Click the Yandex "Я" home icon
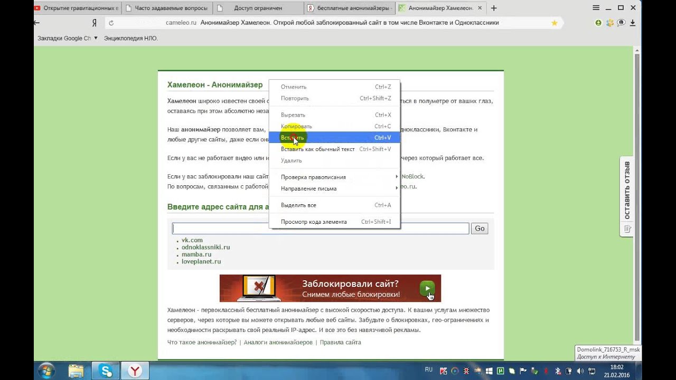Screen dimensions: 676x380 pos(95,23)
